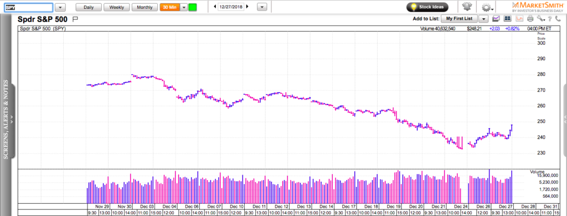Viewport: 567px width, 216px height.
Task: Click the Dec 10 date label
Action: 236,207
